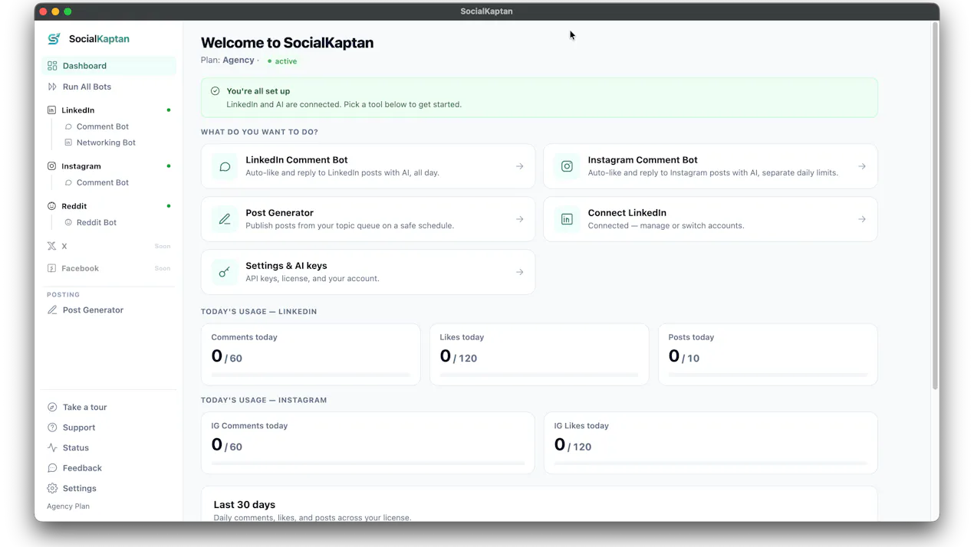Viewport: 974px width, 547px height.
Task: Click the Reddit section heading in sidebar
Action: pos(74,206)
